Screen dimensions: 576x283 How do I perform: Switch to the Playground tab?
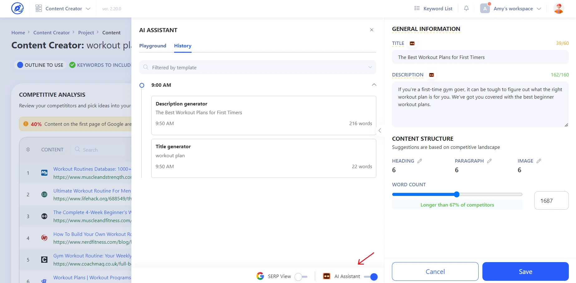coord(153,46)
